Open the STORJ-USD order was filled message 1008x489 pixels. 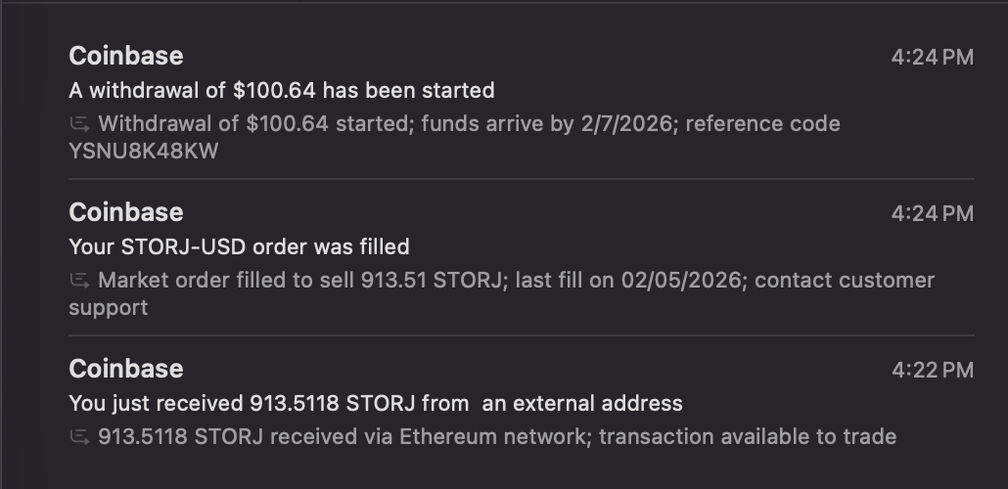pos(239,247)
